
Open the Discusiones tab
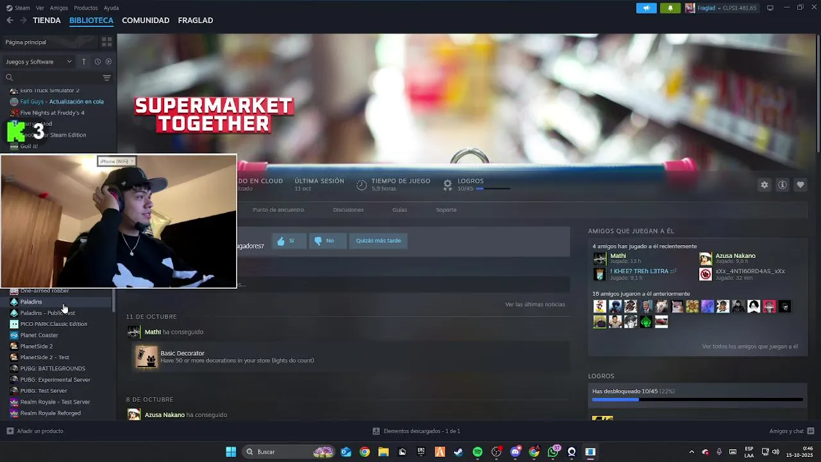[348, 210]
